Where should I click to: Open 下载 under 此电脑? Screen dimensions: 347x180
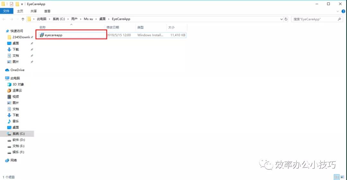coord(15,115)
